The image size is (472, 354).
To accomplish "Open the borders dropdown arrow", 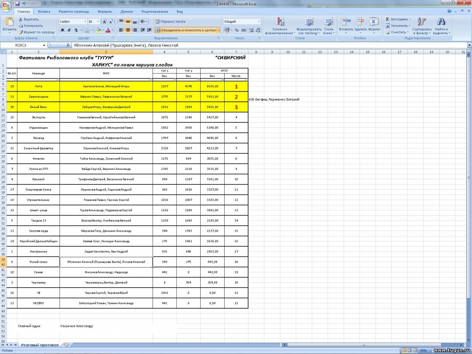I will 92,30.
